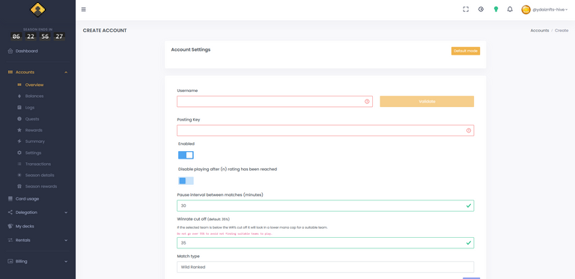This screenshot has height=279, width=575.
Task: Open the Match type dropdown
Action: (325, 267)
